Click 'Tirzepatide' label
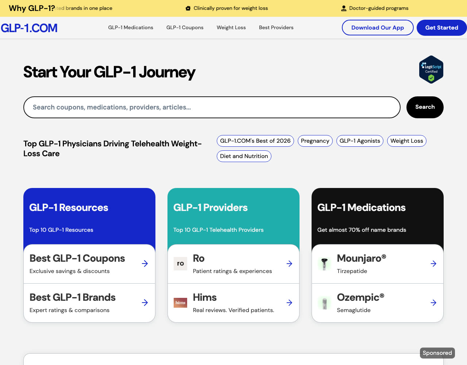467x365 pixels. tap(352, 271)
